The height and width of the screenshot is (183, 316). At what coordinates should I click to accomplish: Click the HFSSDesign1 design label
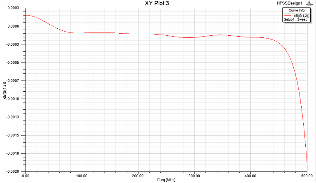click(290, 3)
